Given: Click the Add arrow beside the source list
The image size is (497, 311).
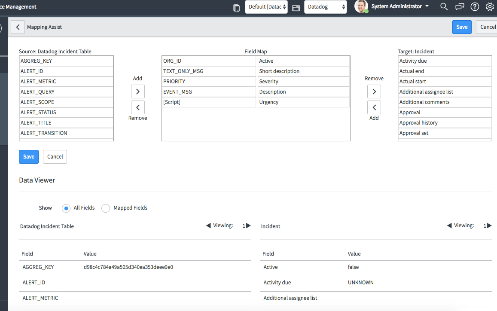Looking at the screenshot, I should coord(137,91).
